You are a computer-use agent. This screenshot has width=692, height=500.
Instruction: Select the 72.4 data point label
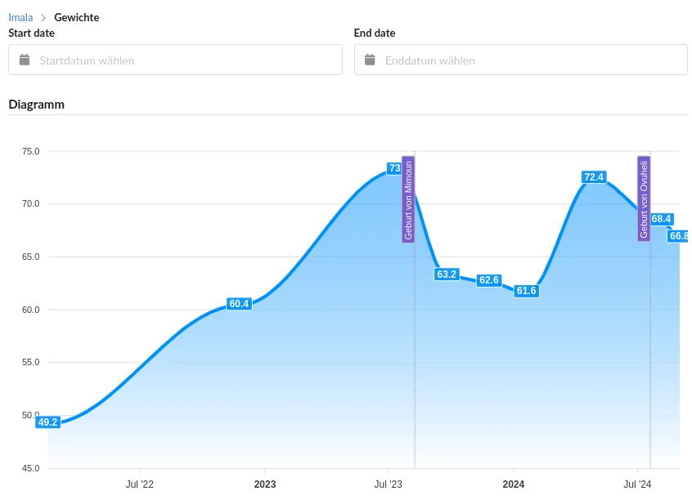coord(594,177)
